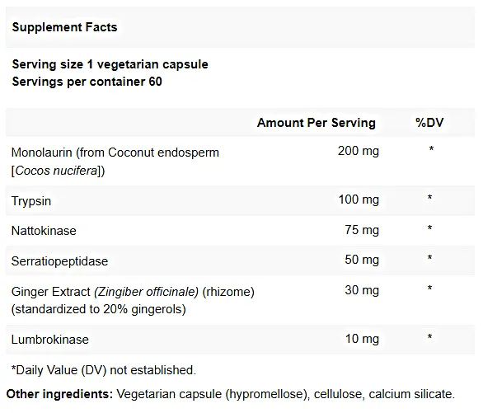Image resolution: width=483 pixels, height=413 pixels.
Task: Select the Nattokinase ingredient name
Action: coord(44,231)
